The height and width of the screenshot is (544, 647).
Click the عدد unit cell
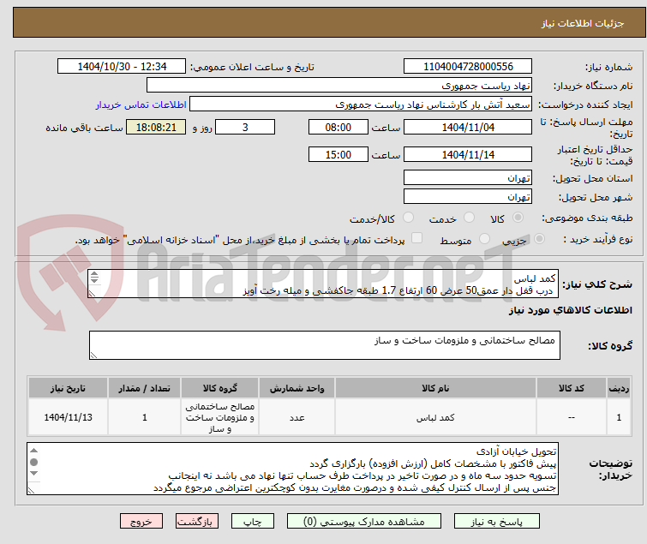tap(297, 417)
